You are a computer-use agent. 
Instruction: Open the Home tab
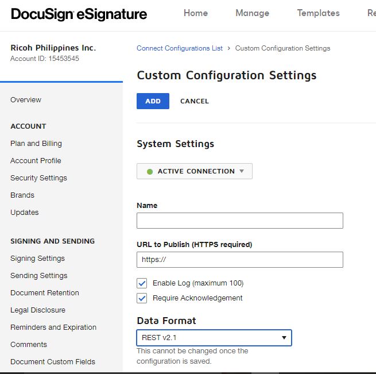click(x=195, y=13)
